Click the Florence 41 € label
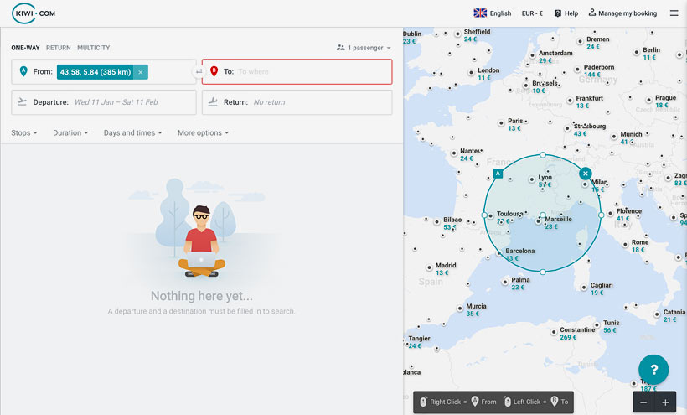Viewport: 687px width, 415px height. [628, 215]
